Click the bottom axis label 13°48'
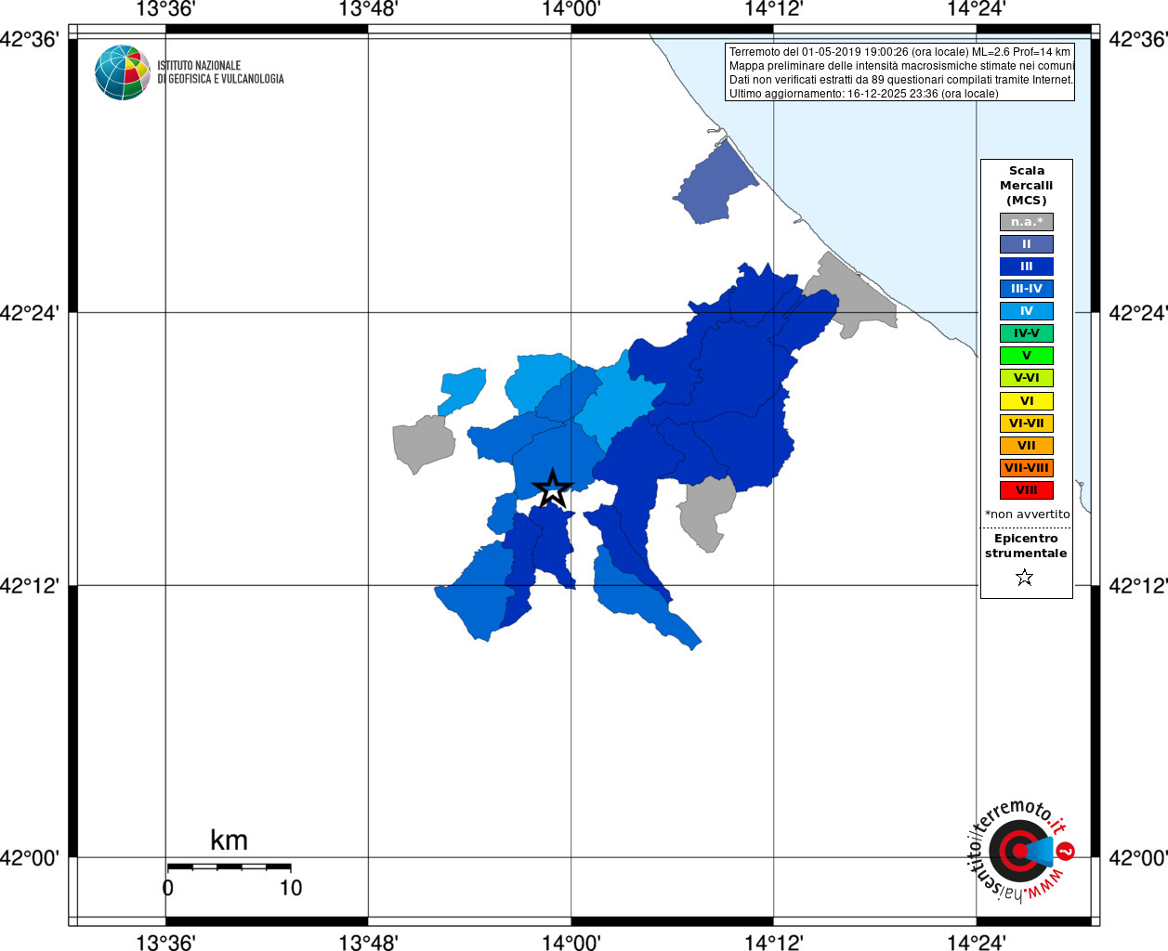Screen dimensions: 1168x951 [368, 943]
